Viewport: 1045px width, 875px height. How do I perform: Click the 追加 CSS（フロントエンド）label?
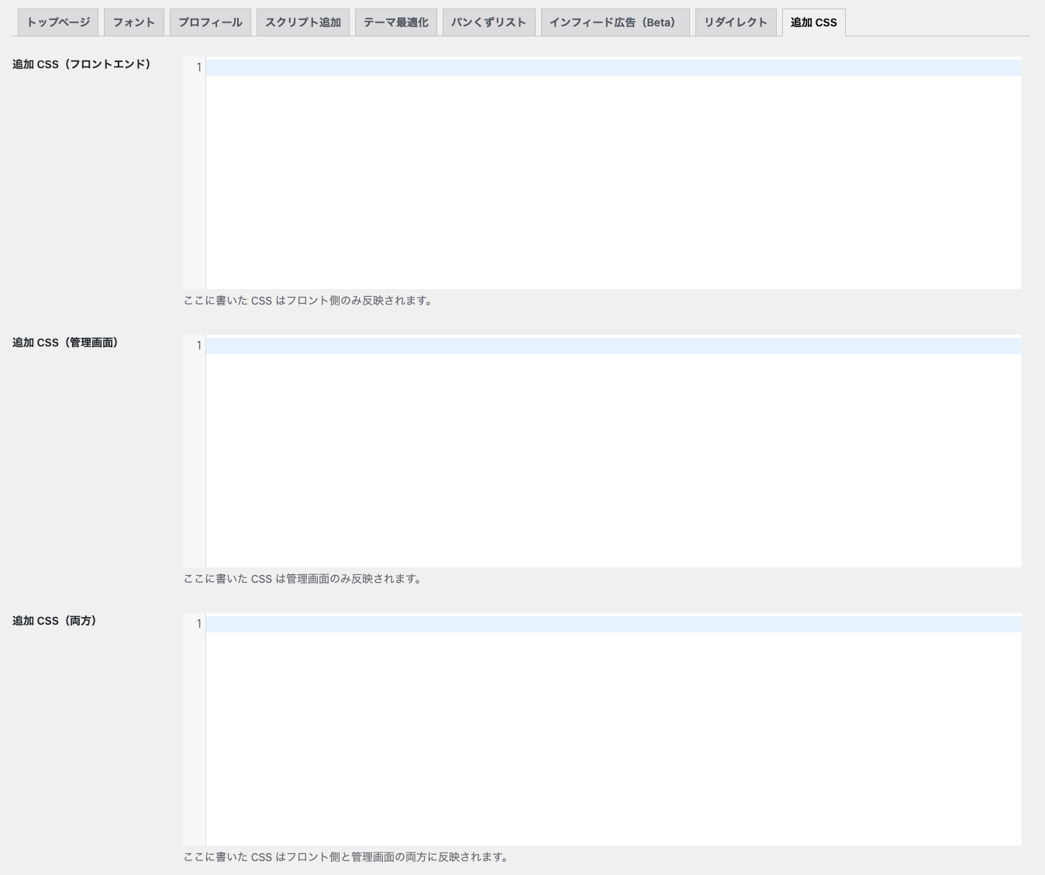point(82,64)
